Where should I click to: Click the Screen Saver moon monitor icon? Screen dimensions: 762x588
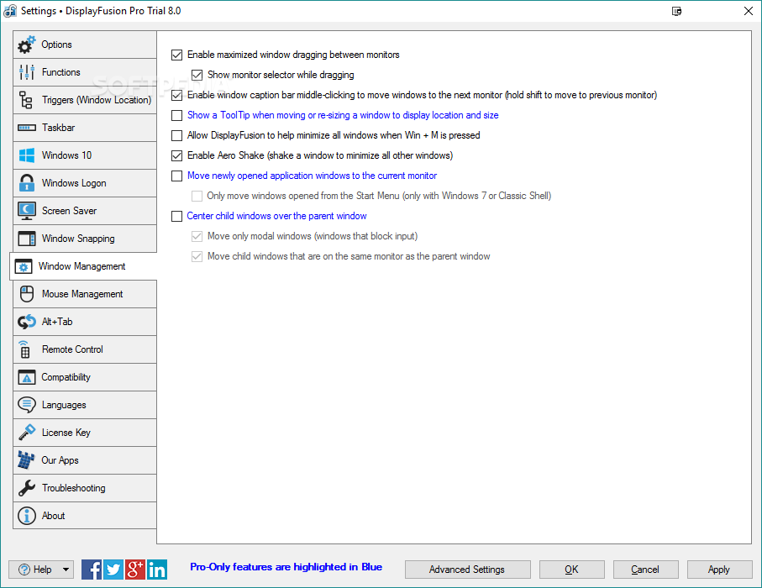coord(26,211)
